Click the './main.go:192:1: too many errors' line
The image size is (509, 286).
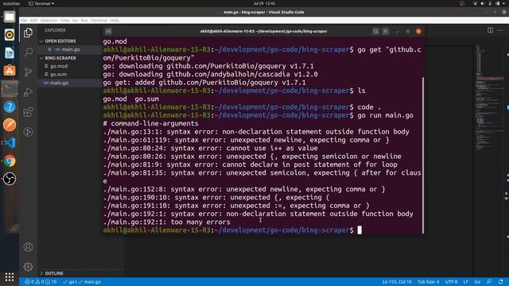pos(166,222)
